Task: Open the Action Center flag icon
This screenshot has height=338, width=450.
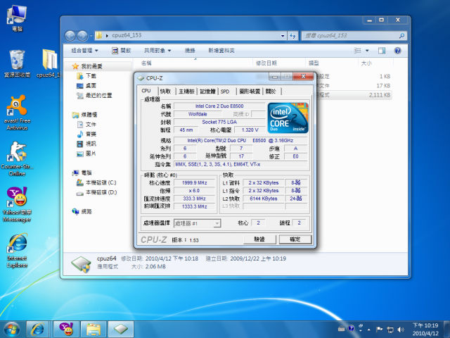Action: (380, 330)
